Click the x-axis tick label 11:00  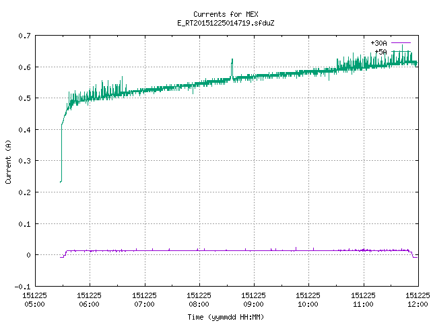pyautogui.click(x=363, y=304)
